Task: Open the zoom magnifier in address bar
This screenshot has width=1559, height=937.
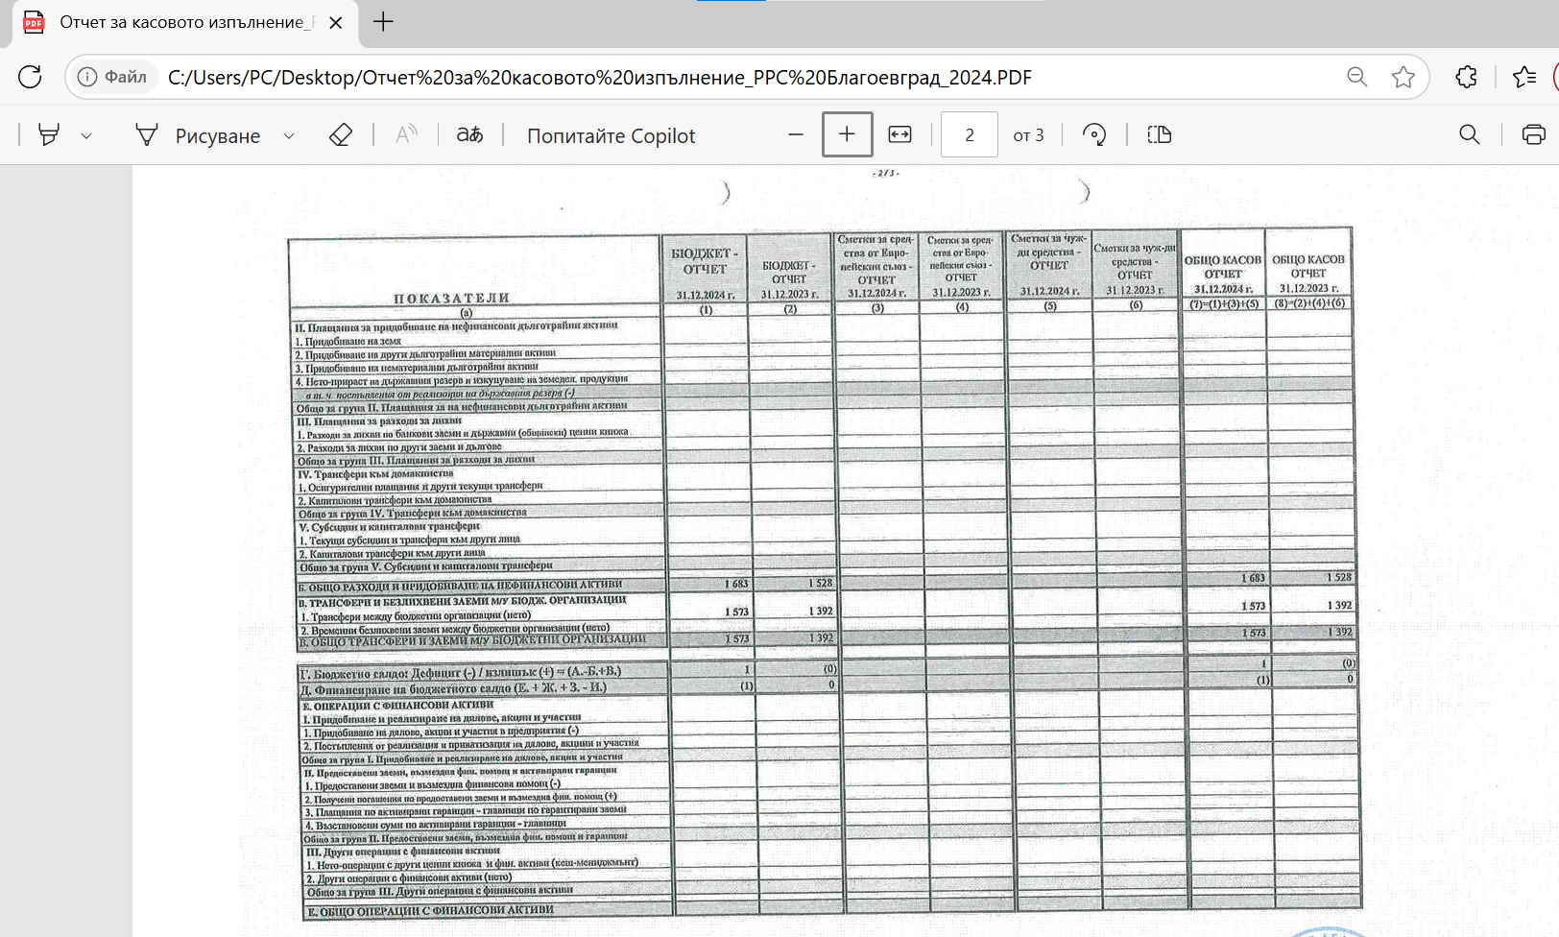Action: 1356,77
